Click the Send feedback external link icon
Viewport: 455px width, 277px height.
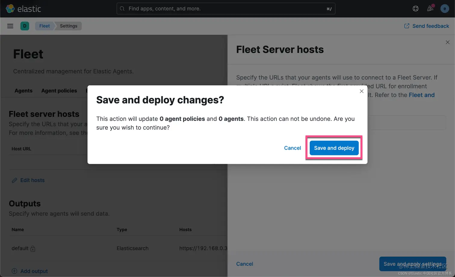407,26
